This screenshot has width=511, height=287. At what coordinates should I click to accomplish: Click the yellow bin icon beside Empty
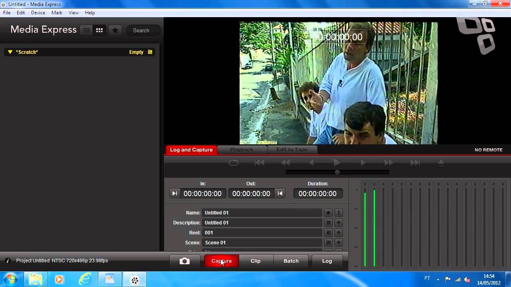150,52
